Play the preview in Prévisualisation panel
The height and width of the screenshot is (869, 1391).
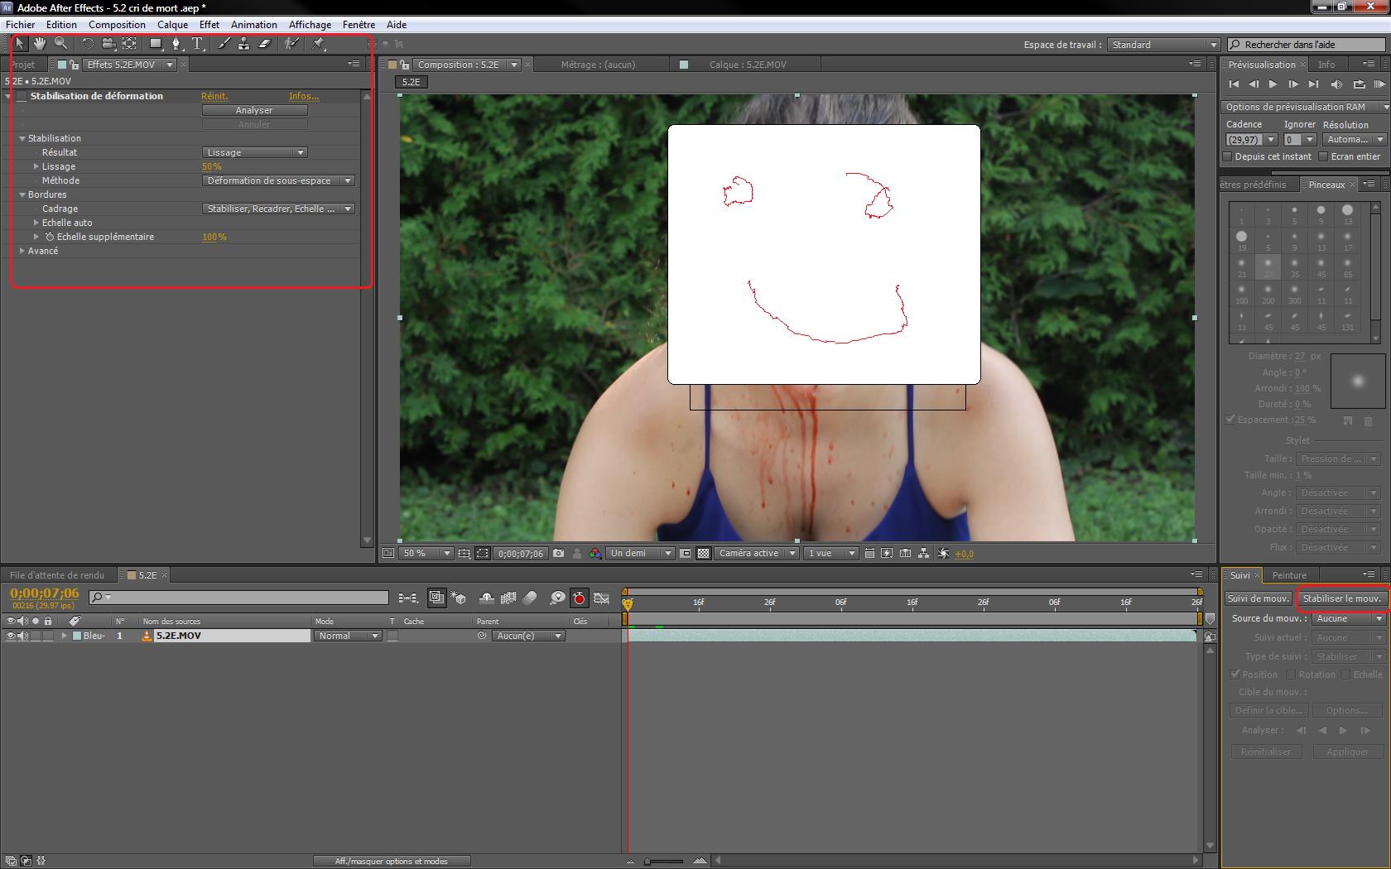1273,84
